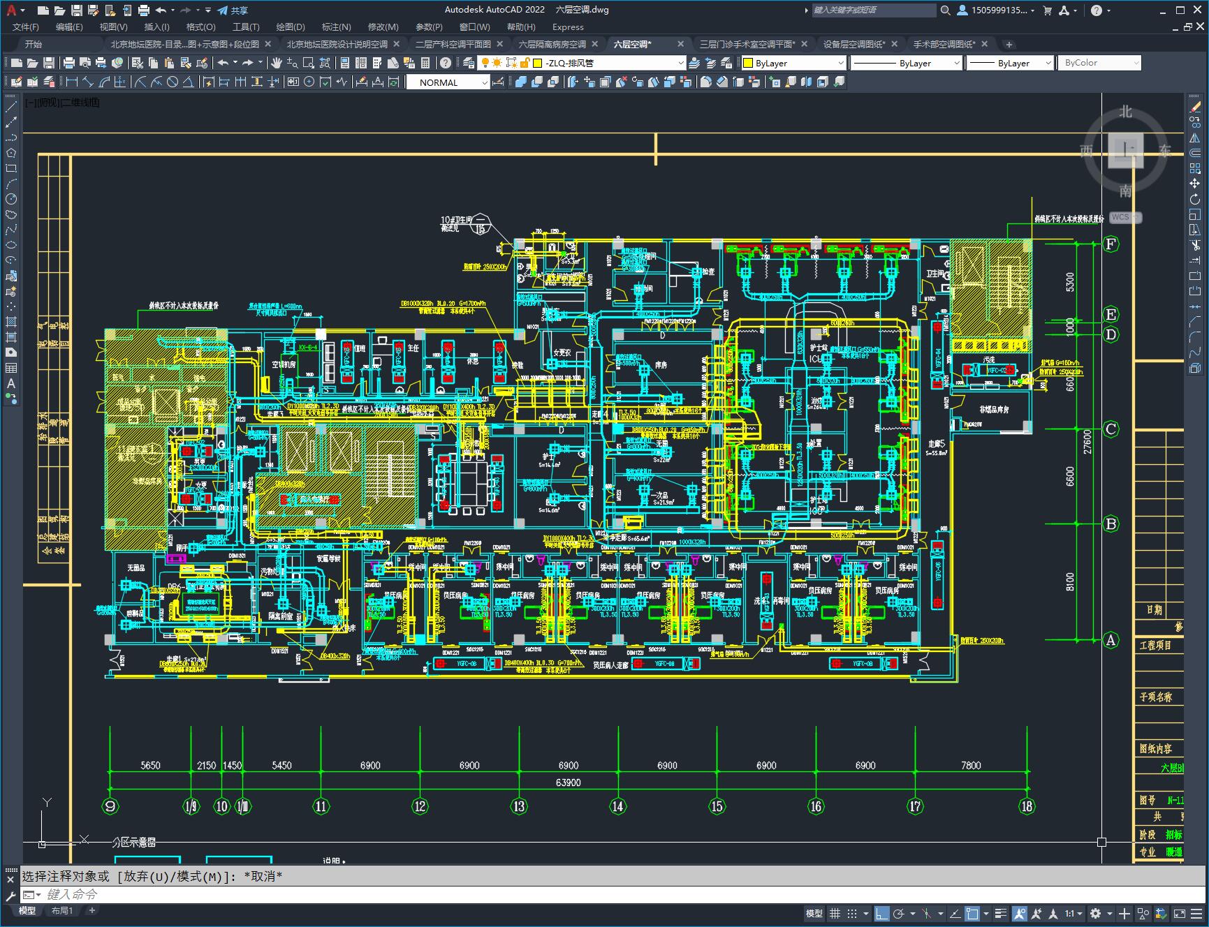
Task: Toggle snap mode dots in status bar
Action: [852, 913]
